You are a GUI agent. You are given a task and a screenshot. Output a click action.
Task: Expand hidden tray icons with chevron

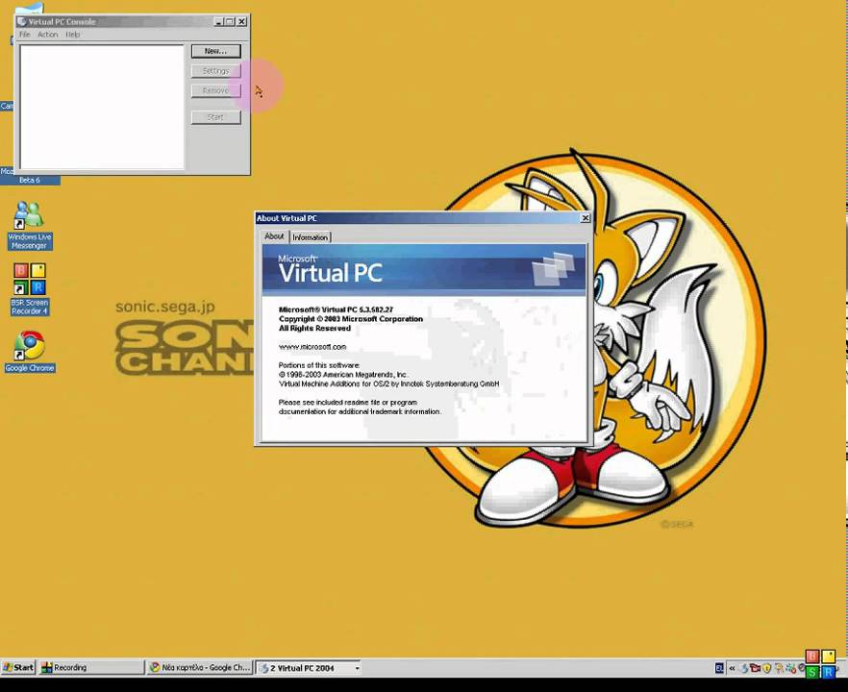(733, 668)
